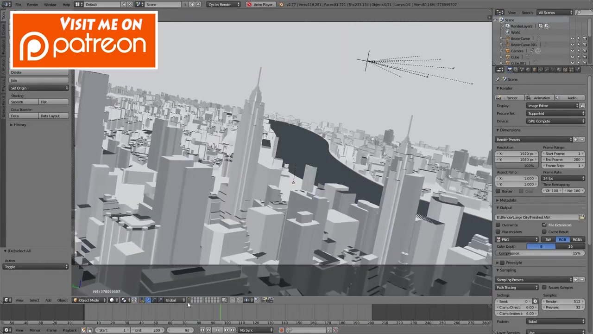Select the RGBA color mode button

(577, 240)
